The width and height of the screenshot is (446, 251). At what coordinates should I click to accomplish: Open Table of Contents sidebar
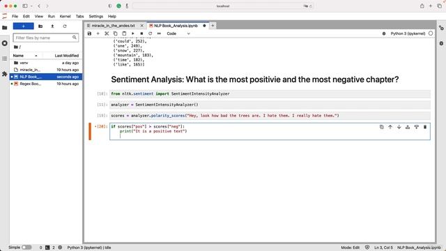tap(5, 59)
